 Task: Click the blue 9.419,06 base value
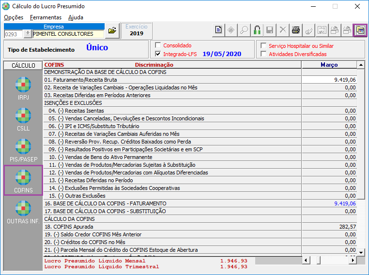pyautogui.click(x=329, y=203)
